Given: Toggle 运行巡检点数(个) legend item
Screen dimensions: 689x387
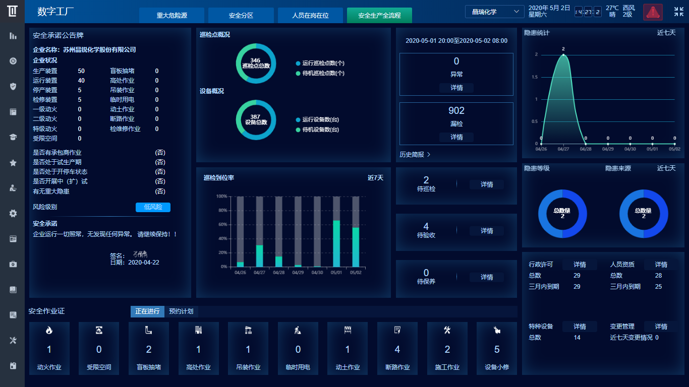Looking at the screenshot, I should 323,63.
